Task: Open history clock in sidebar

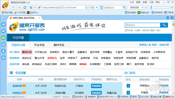Action: [3, 31]
